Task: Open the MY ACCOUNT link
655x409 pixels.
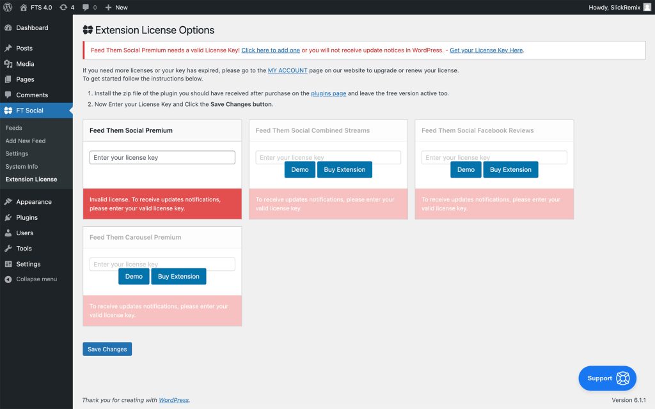Action: click(287, 70)
